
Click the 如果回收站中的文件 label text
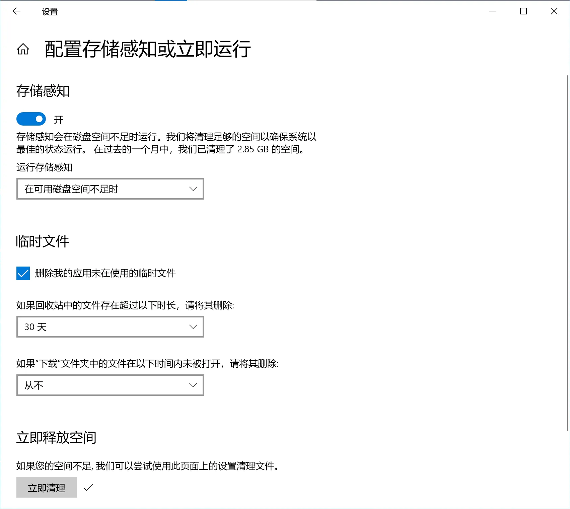point(125,305)
